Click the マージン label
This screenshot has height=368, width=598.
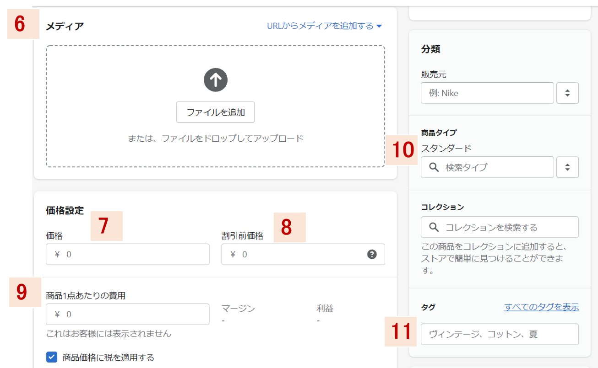point(238,309)
